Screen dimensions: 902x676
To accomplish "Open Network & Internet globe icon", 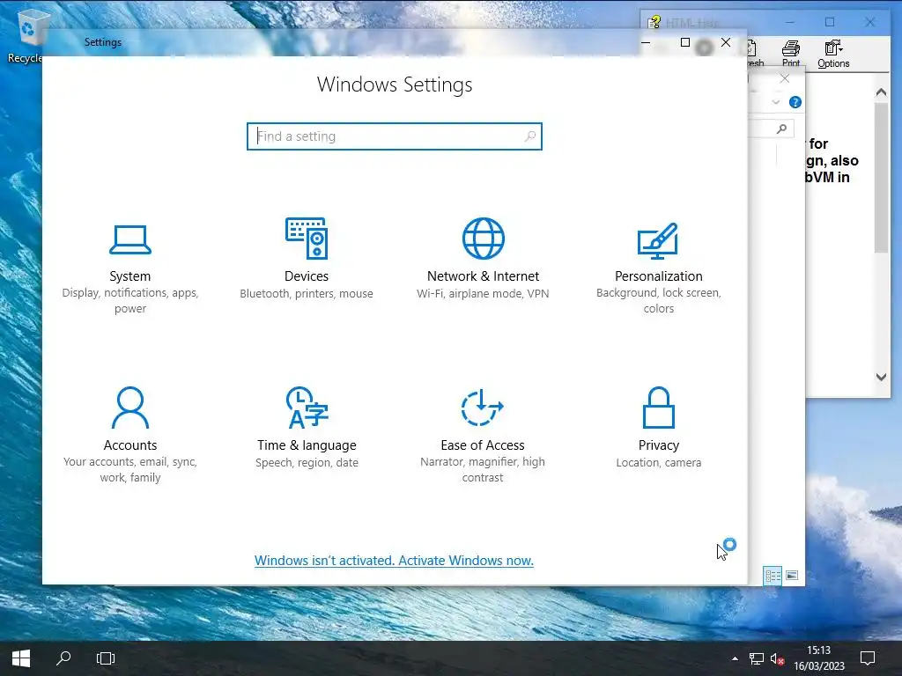I will tap(484, 238).
